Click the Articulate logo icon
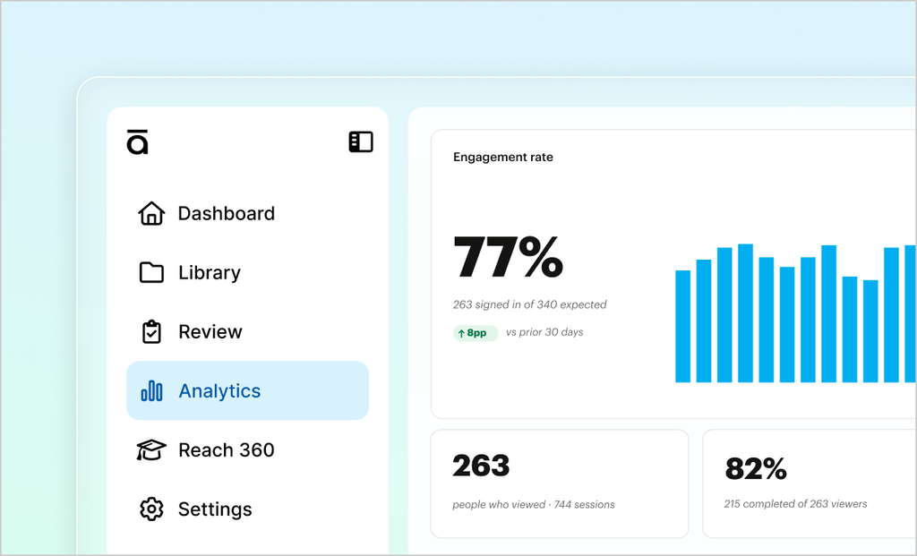917x556 pixels. [137, 142]
